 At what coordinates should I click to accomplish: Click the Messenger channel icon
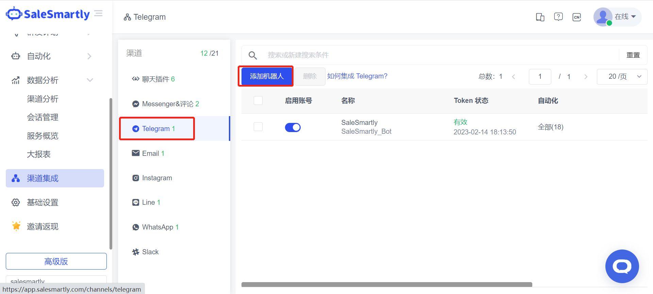135,104
